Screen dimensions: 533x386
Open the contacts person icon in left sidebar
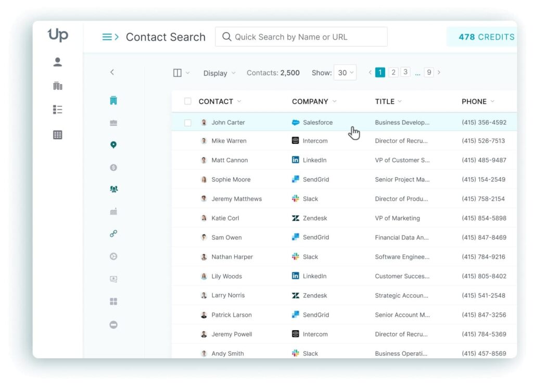[58, 62]
